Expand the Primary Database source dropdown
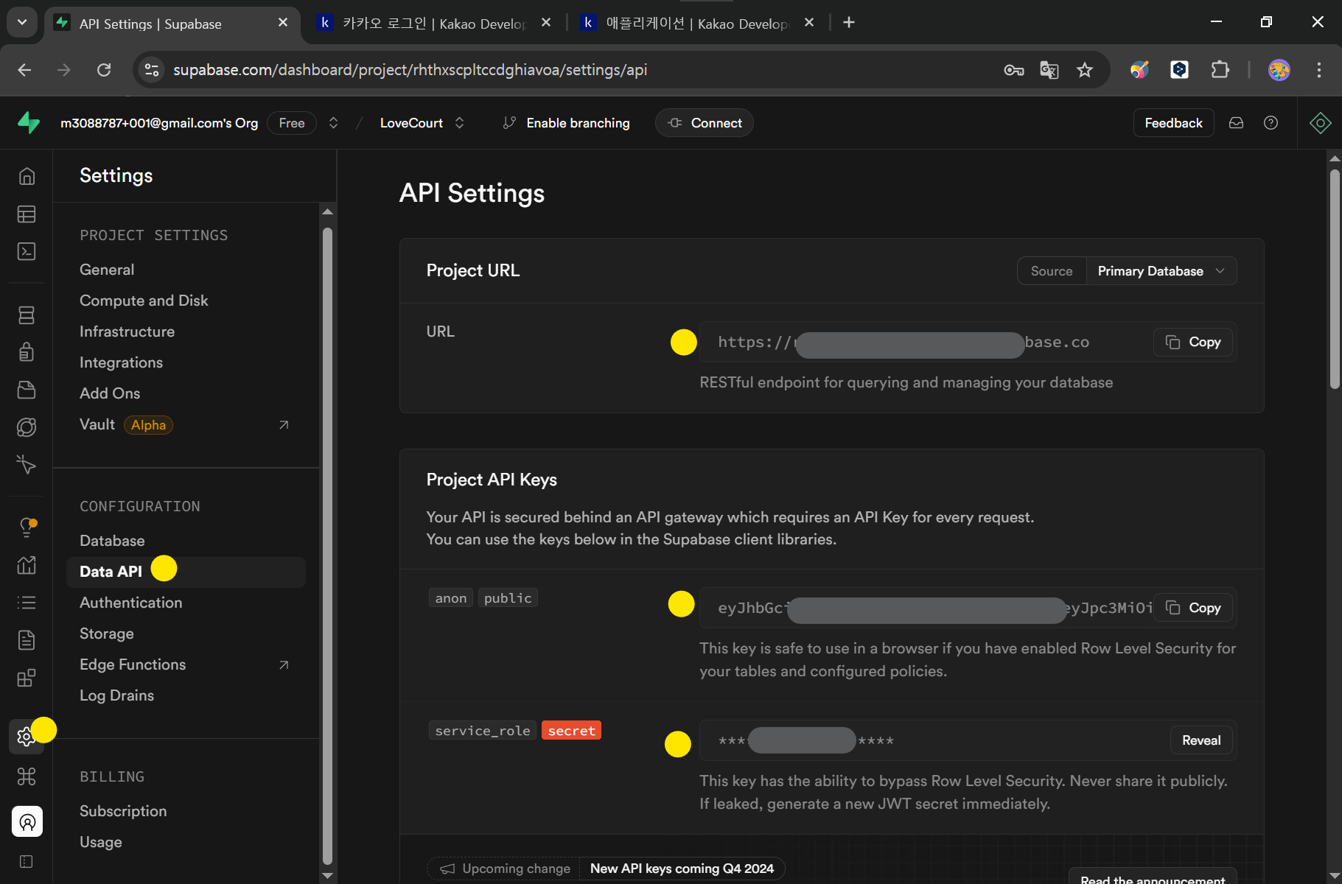This screenshot has width=1342, height=884. point(1161,271)
